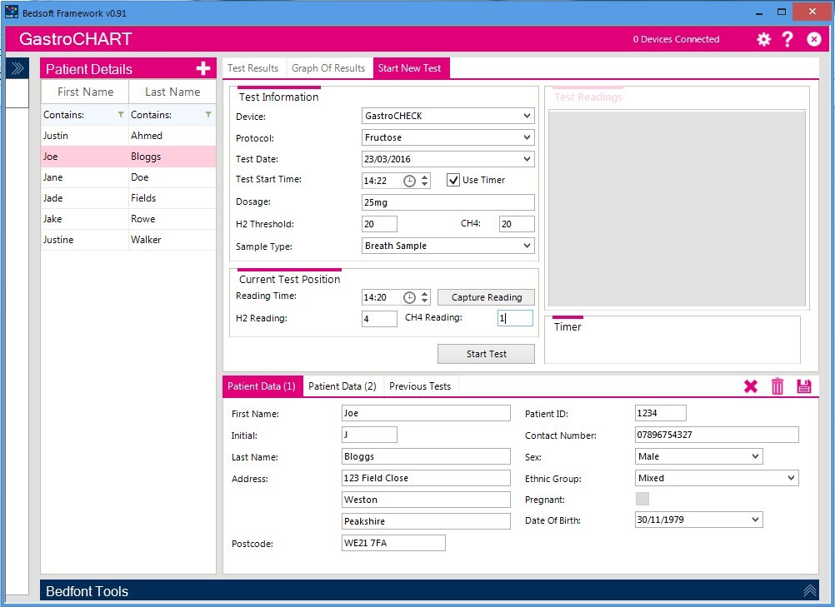Toggle the Use Timer checkbox
This screenshot has height=607, width=835.
(453, 180)
